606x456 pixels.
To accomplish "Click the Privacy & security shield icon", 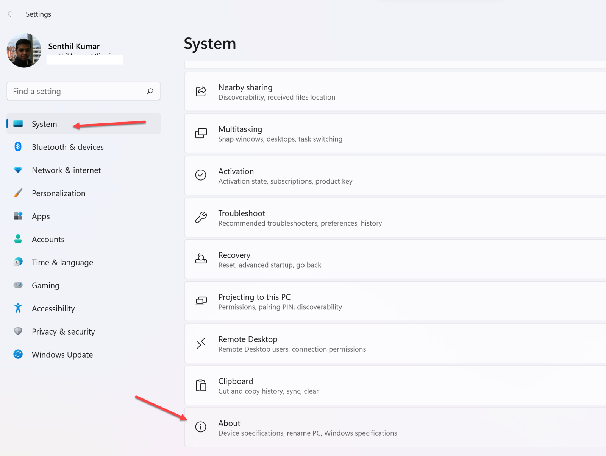I will (x=18, y=331).
